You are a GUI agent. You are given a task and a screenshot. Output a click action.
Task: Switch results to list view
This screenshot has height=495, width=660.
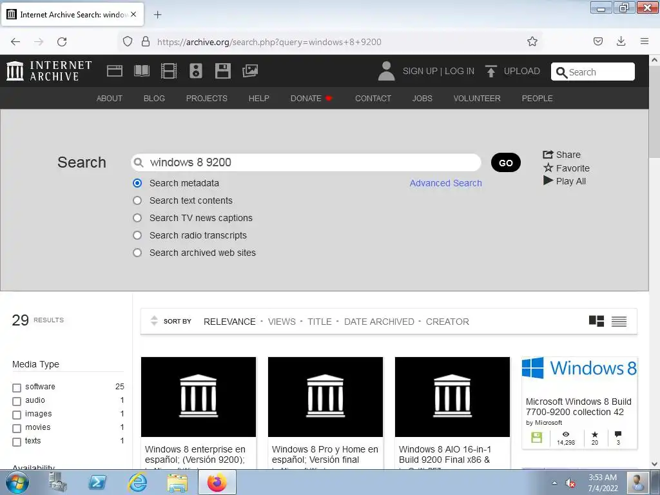click(x=619, y=322)
